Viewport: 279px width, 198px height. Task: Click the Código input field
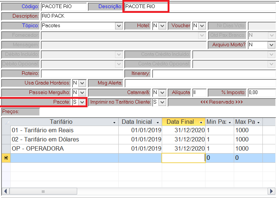point(63,7)
